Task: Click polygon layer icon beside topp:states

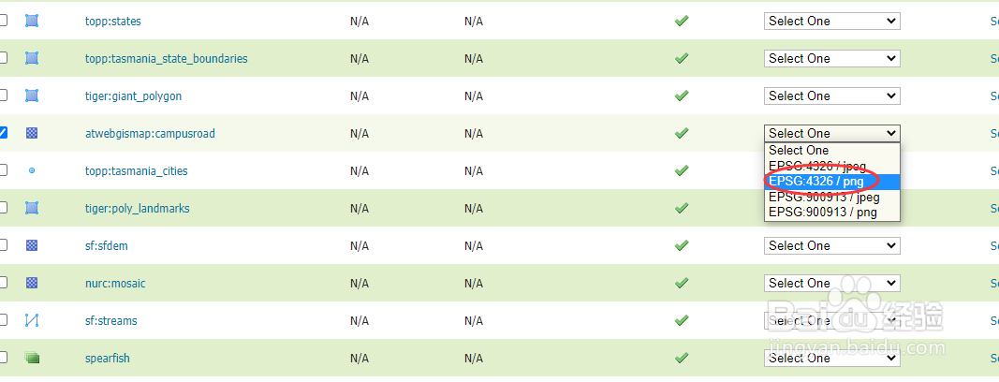Action: click(32, 21)
